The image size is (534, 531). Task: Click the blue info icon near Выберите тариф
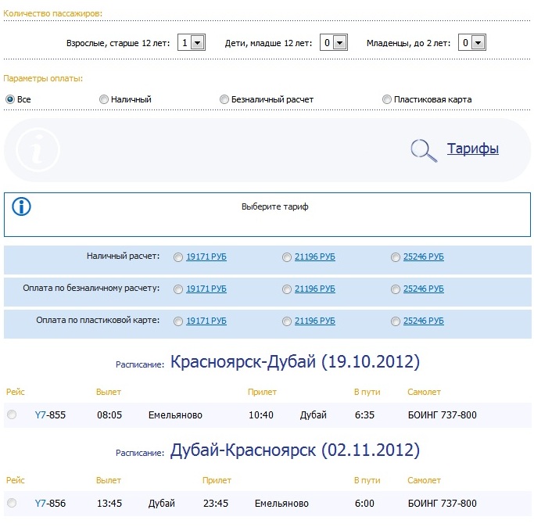point(22,206)
